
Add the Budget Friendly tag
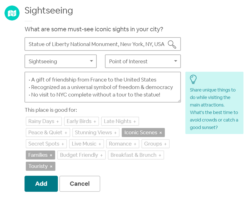click(82, 155)
